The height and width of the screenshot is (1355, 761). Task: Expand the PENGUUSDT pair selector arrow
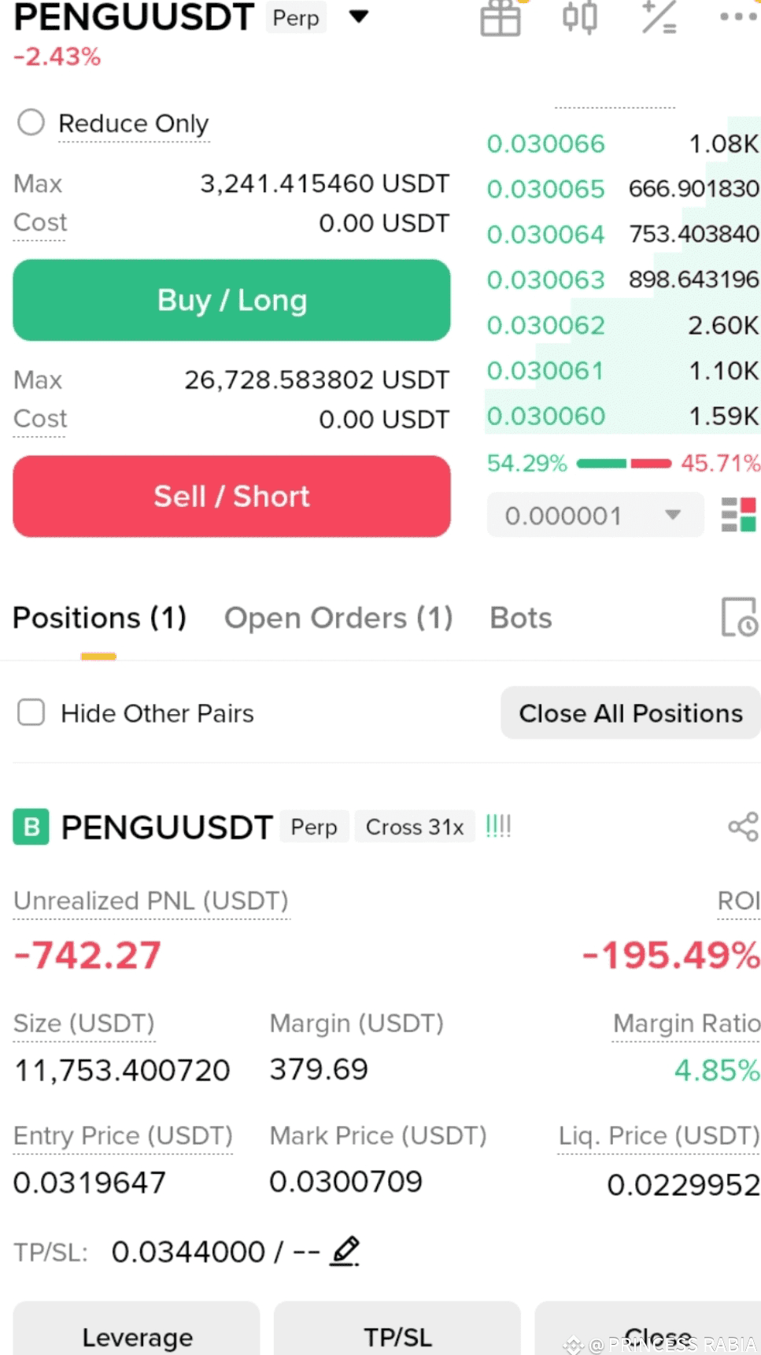pyautogui.click(x=359, y=17)
